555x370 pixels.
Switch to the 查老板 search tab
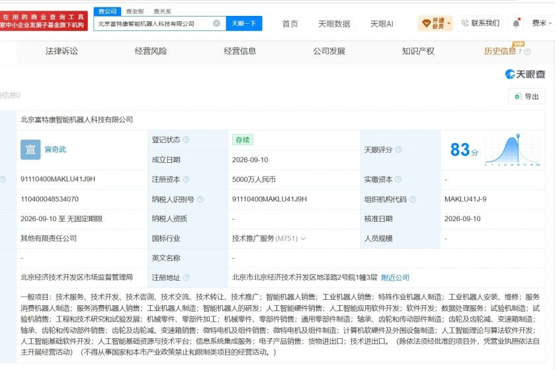pos(135,11)
